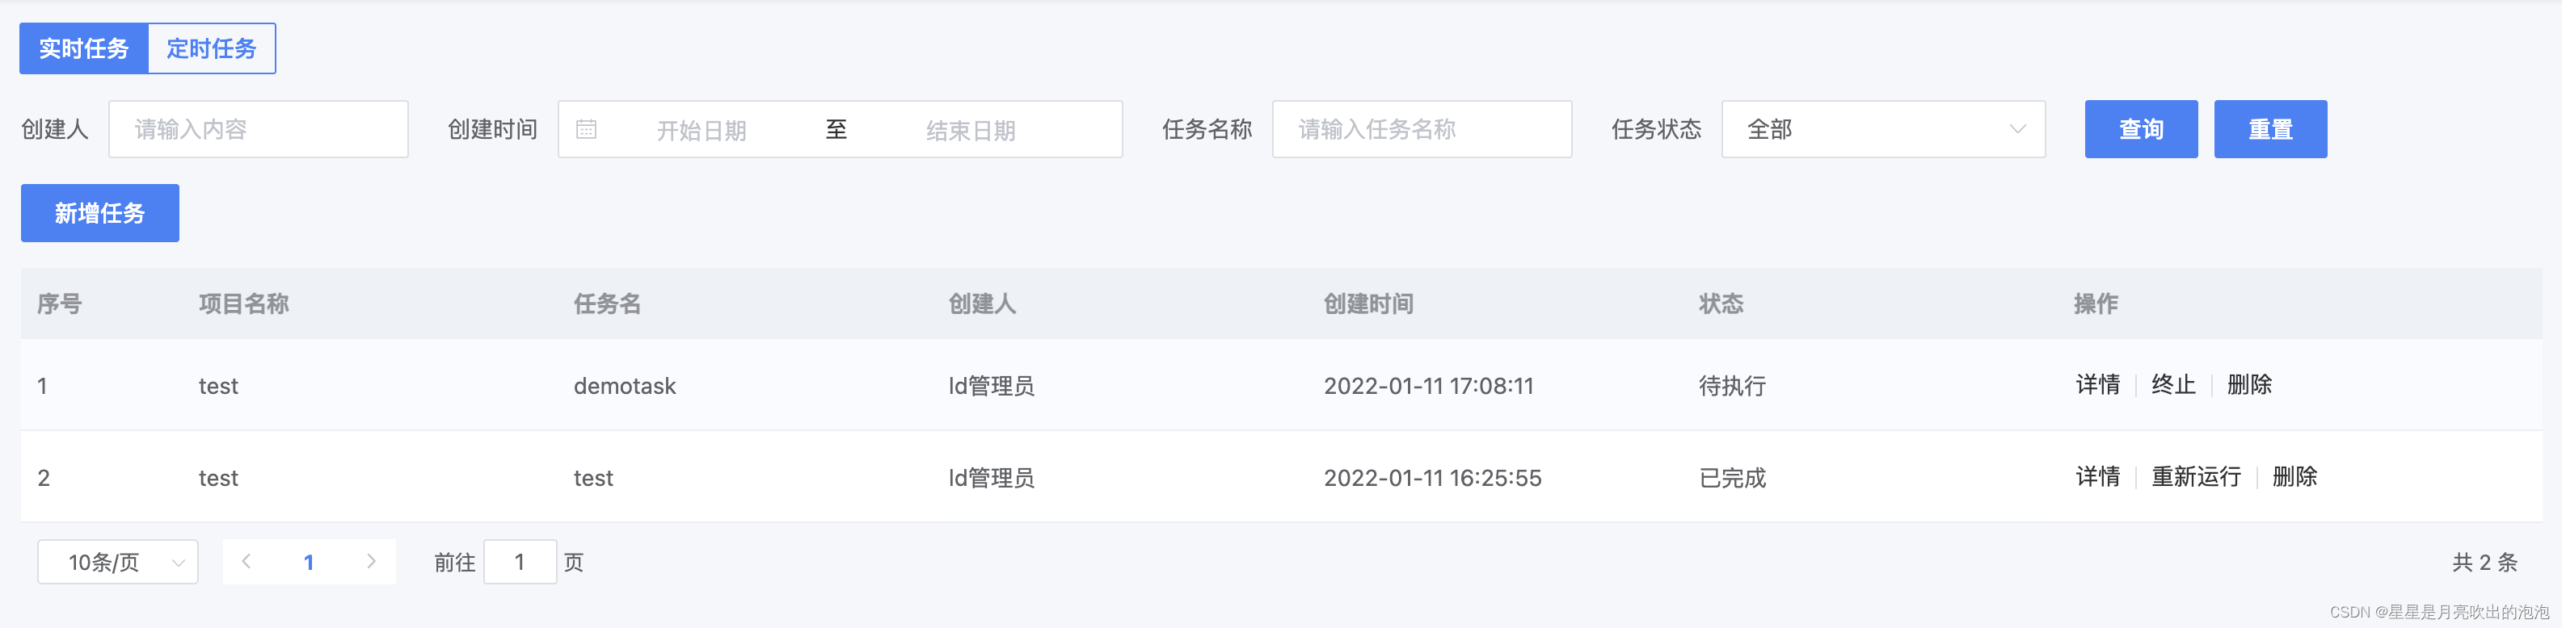Click the 前往 page number input box
This screenshot has height=628, width=2562.
(x=520, y=563)
